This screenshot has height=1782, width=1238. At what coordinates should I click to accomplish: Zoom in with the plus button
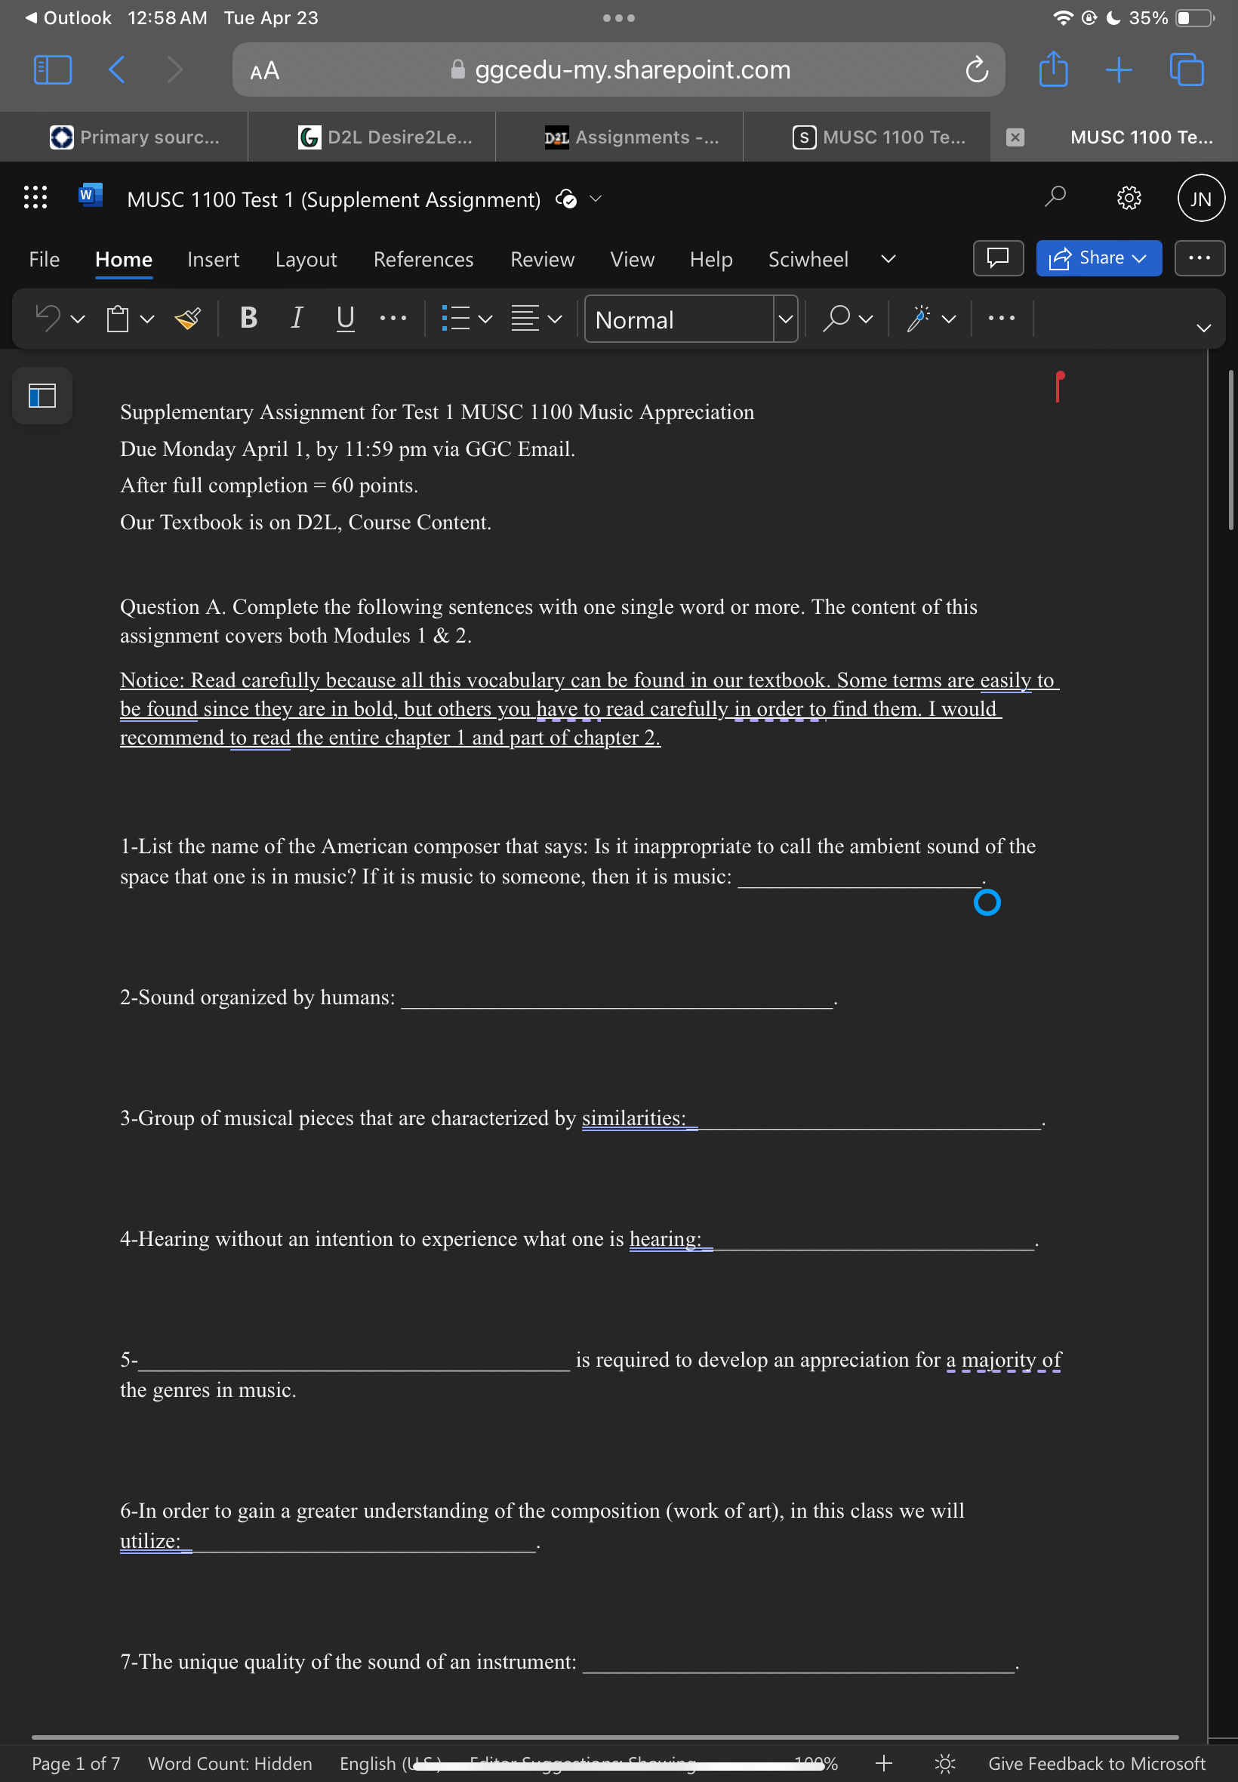[883, 1763]
